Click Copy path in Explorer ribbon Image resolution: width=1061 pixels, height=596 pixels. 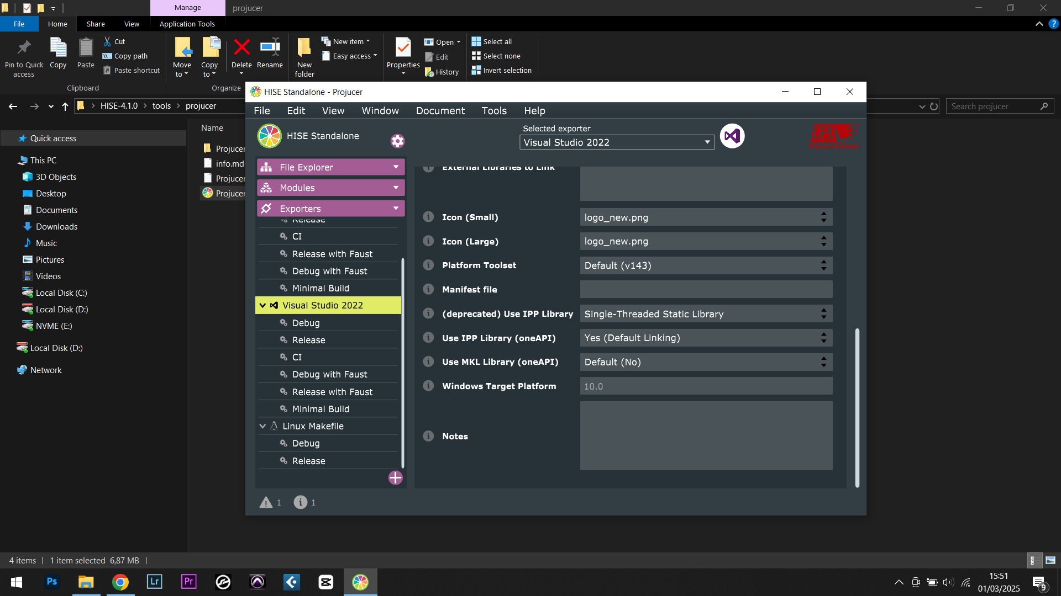pyautogui.click(x=125, y=56)
